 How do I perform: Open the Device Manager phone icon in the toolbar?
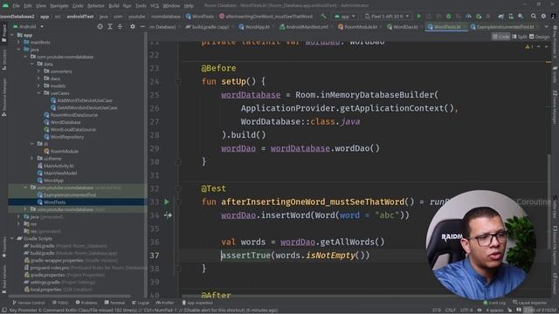(511, 17)
